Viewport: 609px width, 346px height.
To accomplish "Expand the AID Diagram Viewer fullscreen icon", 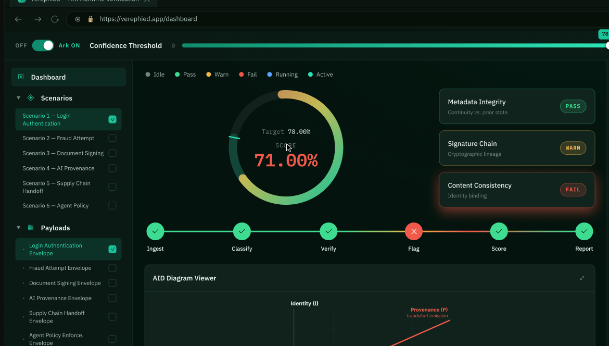I will [x=582, y=278].
